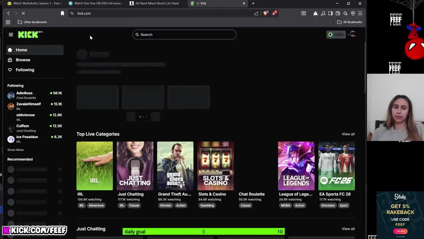Image resolution: width=424 pixels, height=239 pixels.
Task: Open the Leo AI sparkle icon
Action: tap(345, 13)
